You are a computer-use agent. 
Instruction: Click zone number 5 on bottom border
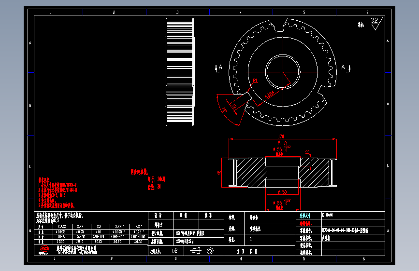(x=304, y=258)
